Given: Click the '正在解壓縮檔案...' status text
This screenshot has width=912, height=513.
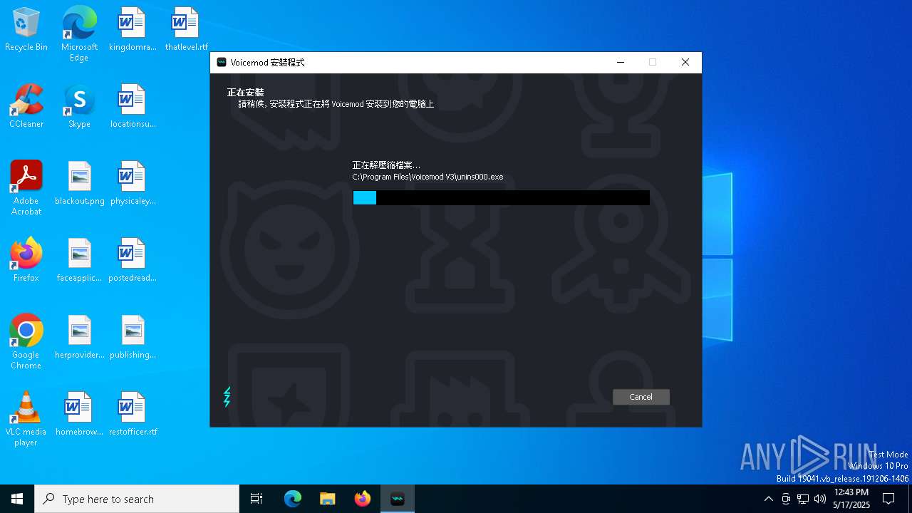Looking at the screenshot, I should [x=386, y=165].
